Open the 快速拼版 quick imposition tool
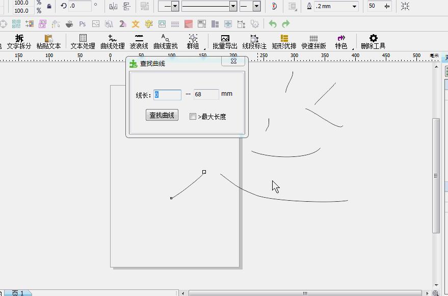This screenshot has width=448, height=296. tap(312, 41)
